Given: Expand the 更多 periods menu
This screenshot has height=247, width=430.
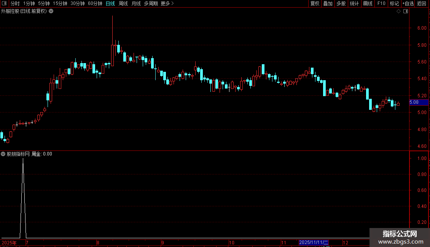Looking at the screenshot, I should point(167,3).
